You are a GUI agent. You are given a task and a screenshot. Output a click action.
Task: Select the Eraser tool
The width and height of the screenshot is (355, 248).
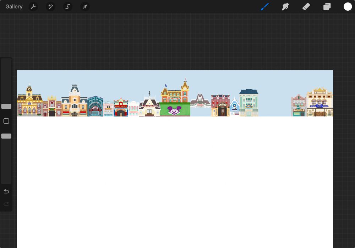(x=306, y=7)
